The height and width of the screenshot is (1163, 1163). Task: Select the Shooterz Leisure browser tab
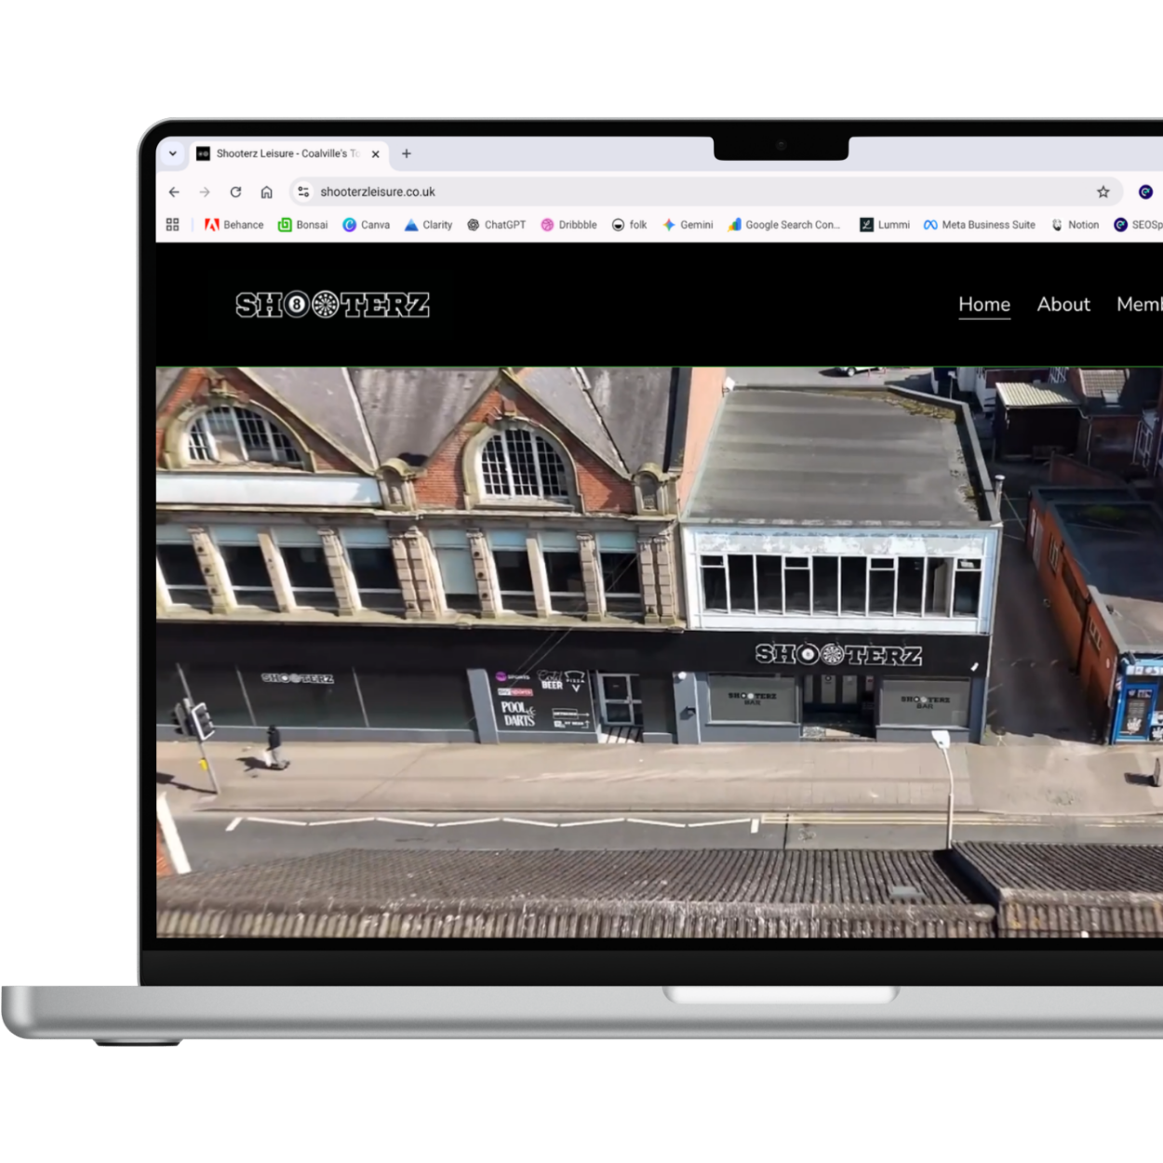click(x=289, y=154)
